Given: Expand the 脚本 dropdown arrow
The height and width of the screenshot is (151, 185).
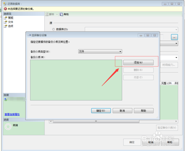Looking at the screenshot, I should [57, 14].
